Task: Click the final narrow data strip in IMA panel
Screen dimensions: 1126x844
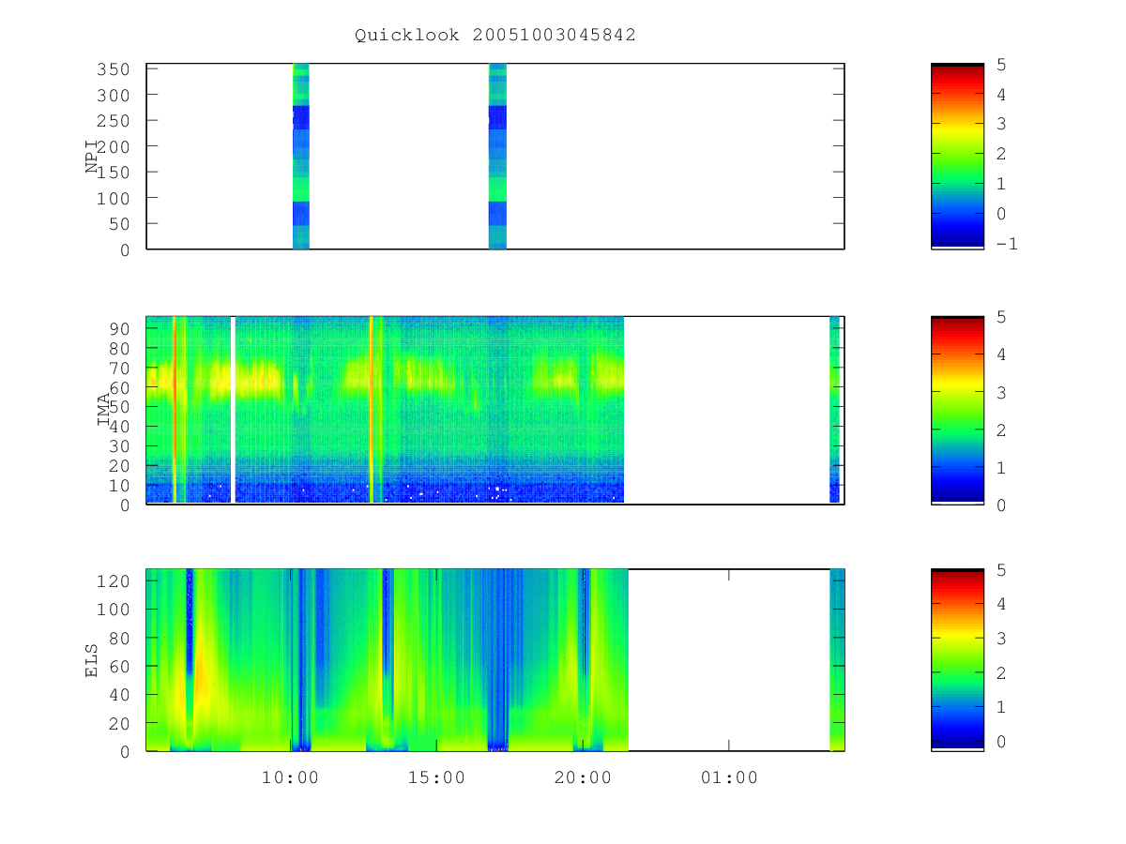Action: (x=835, y=410)
